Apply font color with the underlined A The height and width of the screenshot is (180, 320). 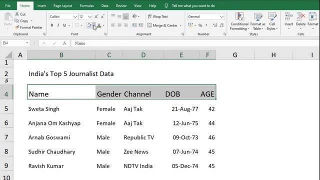pos(99,25)
